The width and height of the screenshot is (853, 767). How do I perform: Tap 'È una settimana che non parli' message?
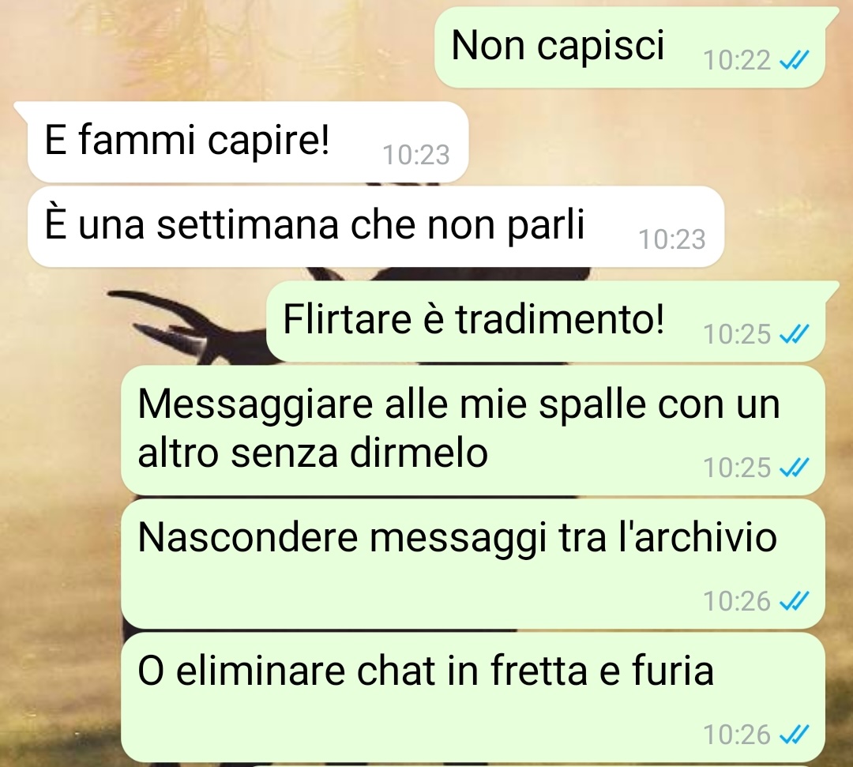[x=376, y=226]
